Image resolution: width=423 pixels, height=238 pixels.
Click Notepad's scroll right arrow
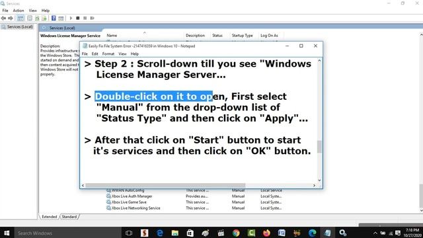(315, 185)
